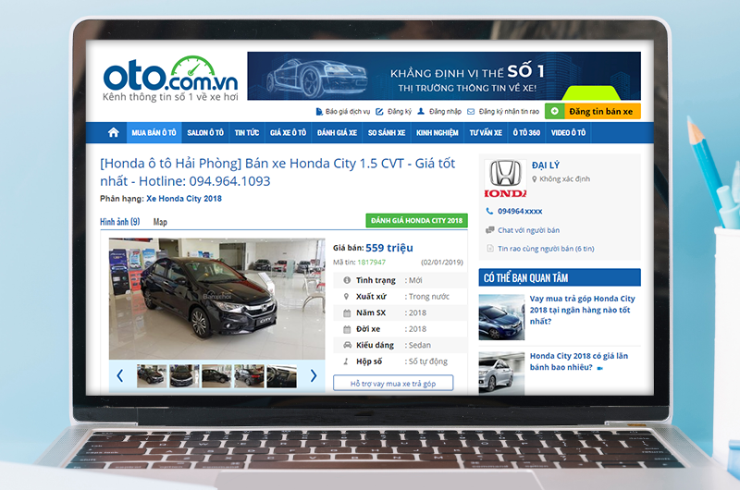Click the chat bubble icon by Chat với người bán
Viewport: 740px width, 490px height.
(x=490, y=230)
